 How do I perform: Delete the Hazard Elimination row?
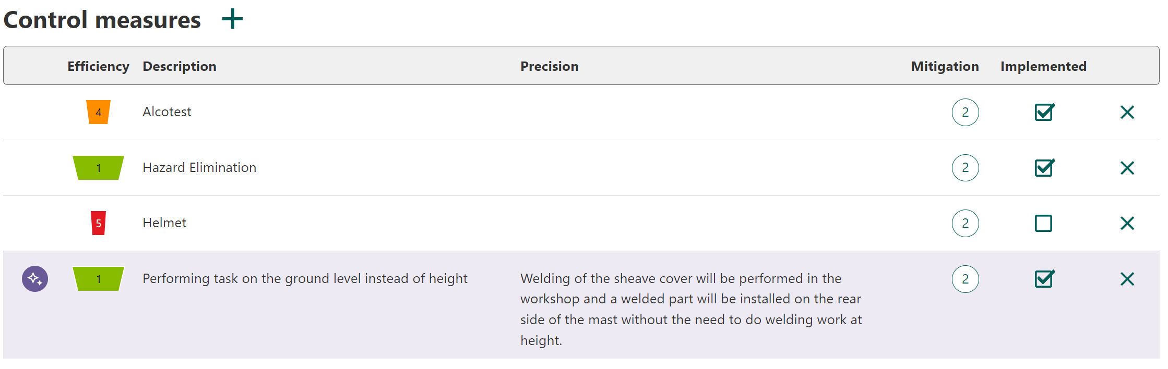click(x=1127, y=168)
